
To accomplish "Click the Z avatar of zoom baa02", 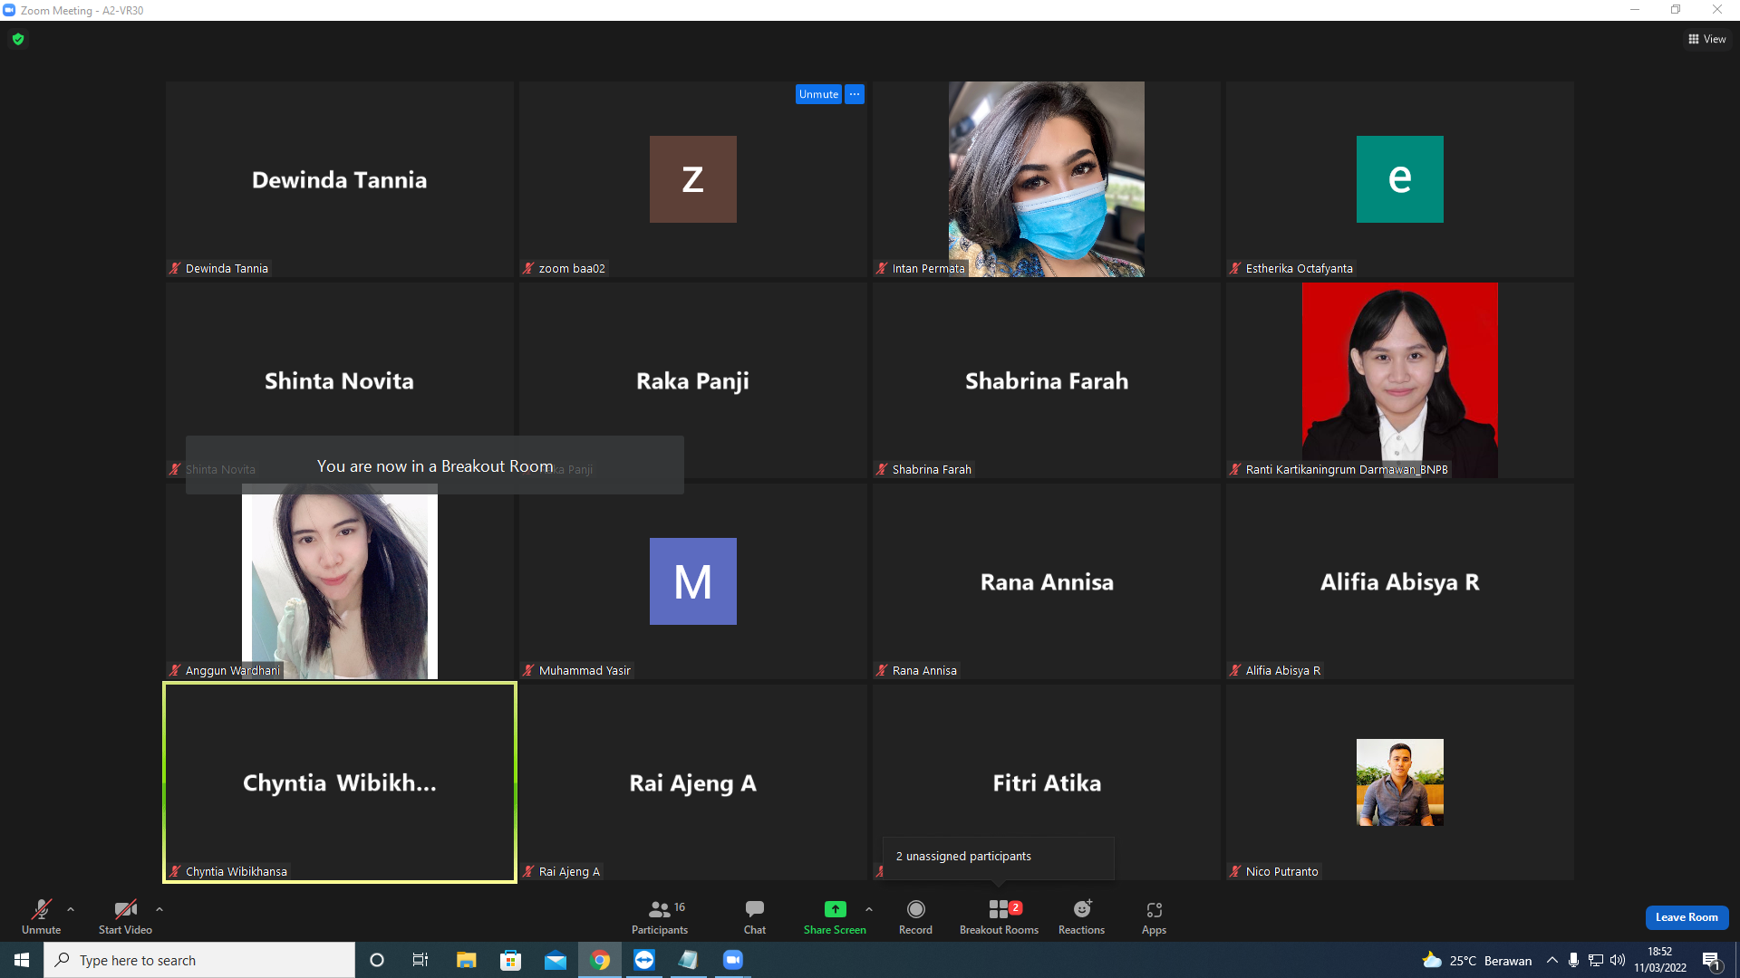I will coord(693,179).
